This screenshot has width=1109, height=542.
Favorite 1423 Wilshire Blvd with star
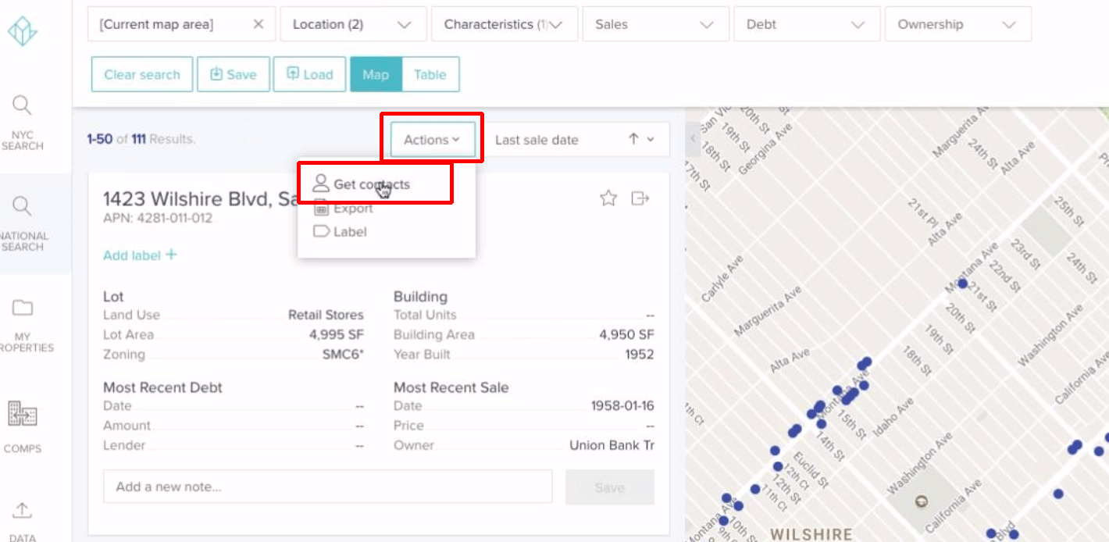click(608, 198)
